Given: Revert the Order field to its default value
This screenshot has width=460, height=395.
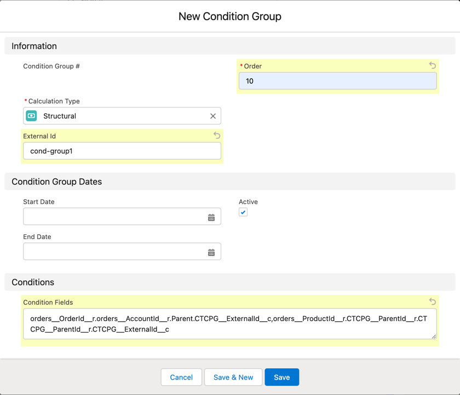Looking at the screenshot, I should (x=432, y=65).
